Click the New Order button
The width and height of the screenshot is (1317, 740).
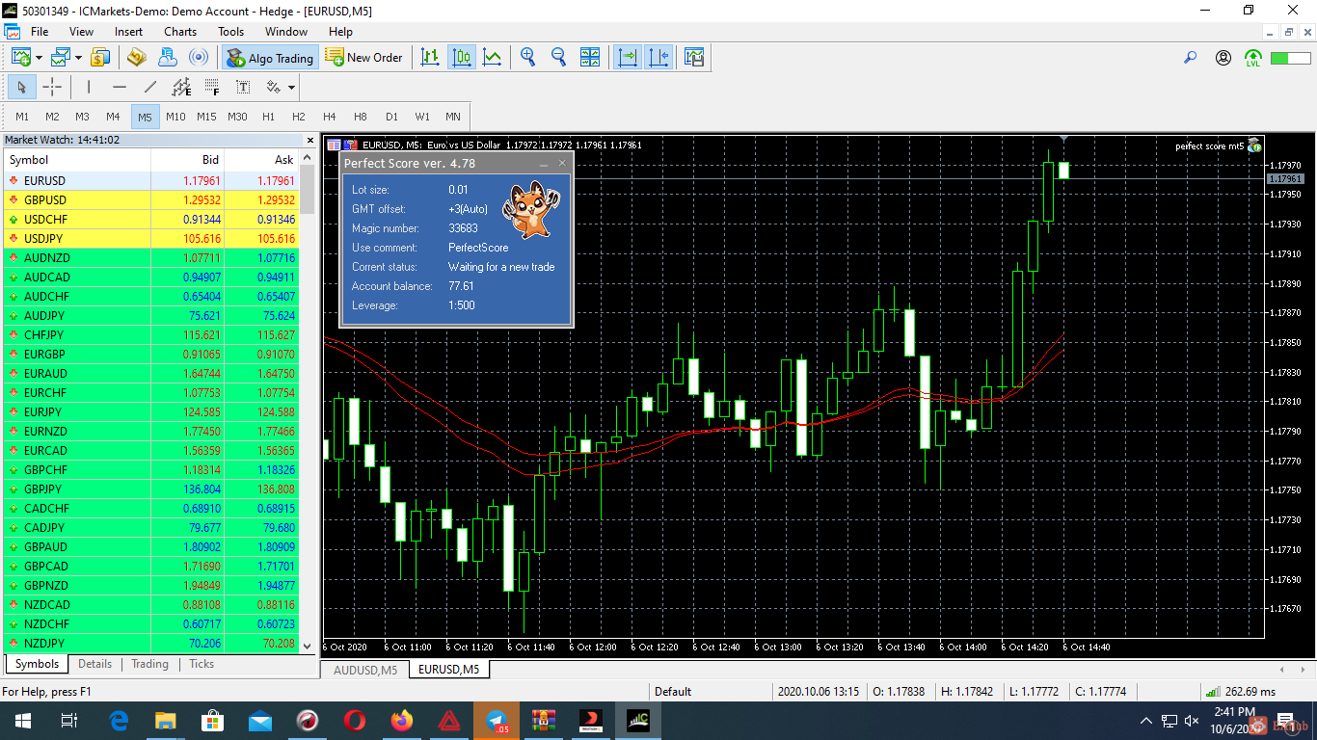pos(364,58)
